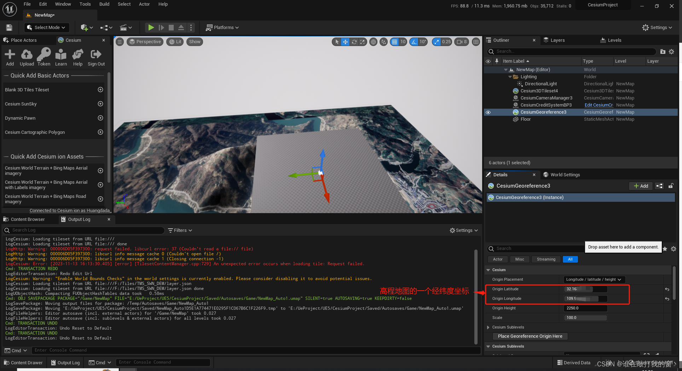Click the Place Georeference Origin Here button
682x371 pixels.
click(530, 336)
